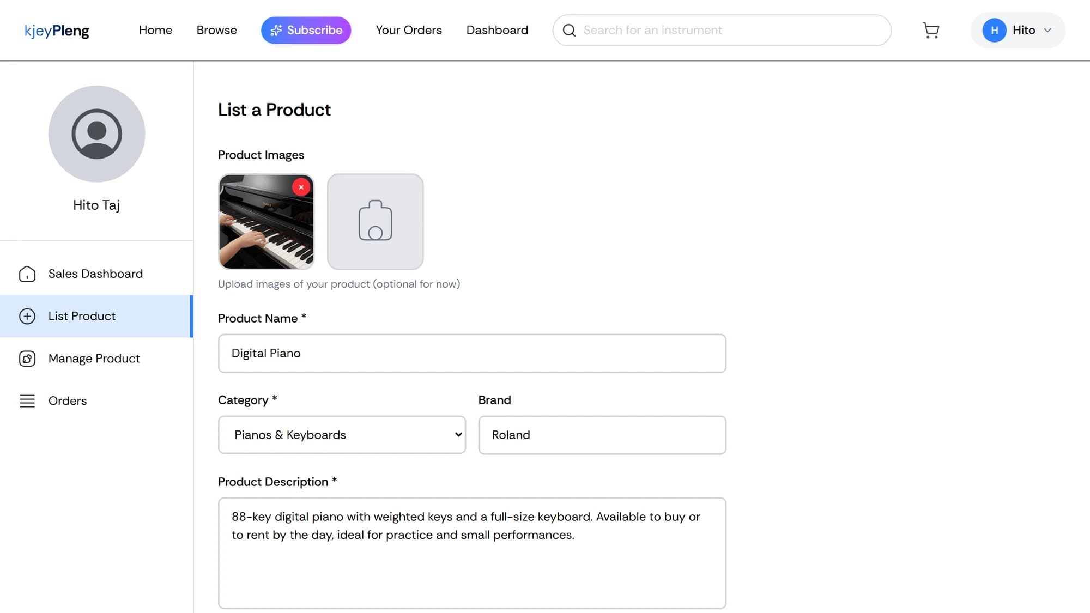The image size is (1090, 613).
Task: Open the Pianos & Keyboards category dropdown
Action: click(x=342, y=435)
